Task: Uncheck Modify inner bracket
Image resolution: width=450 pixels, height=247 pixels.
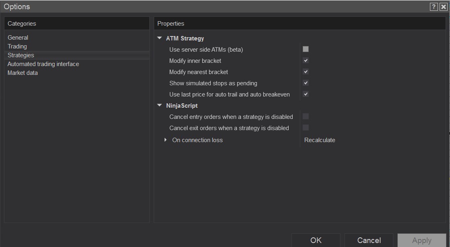Action: (305, 60)
